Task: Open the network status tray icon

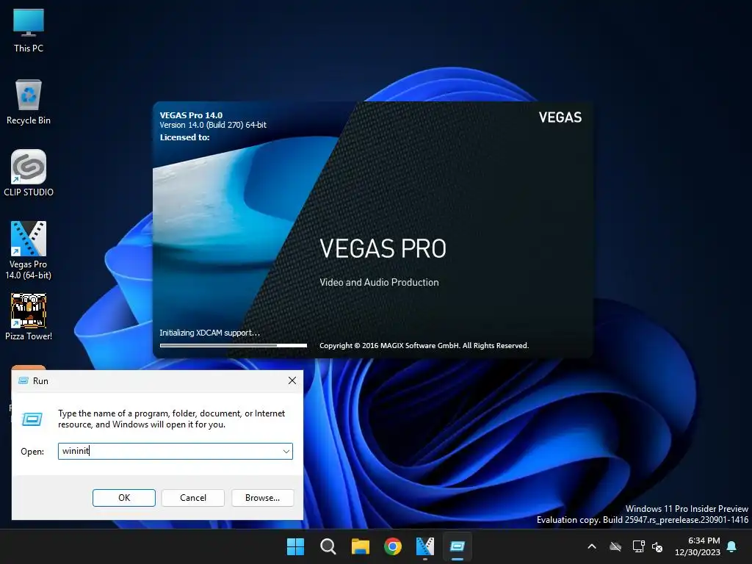Action: pyautogui.click(x=638, y=546)
